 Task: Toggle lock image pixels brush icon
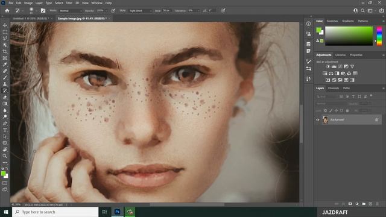click(x=331, y=111)
